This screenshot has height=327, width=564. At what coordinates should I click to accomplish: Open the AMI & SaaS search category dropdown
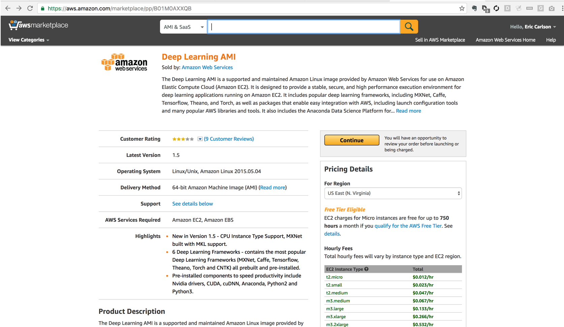coord(184,27)
